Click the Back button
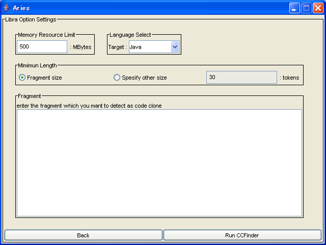326x245 pixels. pyautogui.click(x=83, y=235)
